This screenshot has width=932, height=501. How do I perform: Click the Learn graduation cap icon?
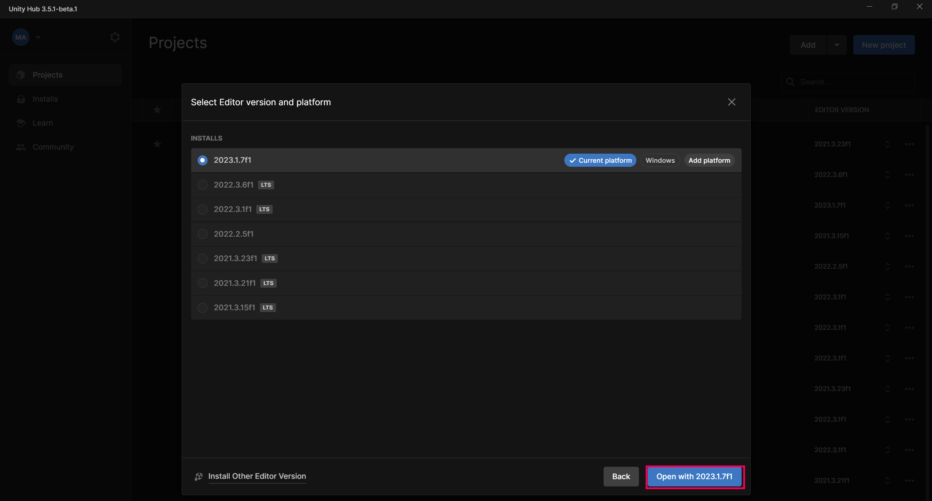(x=21, y=123)
